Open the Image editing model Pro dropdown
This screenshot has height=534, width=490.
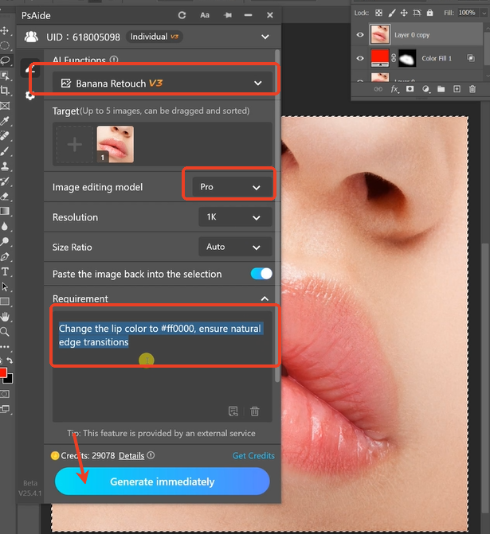pyautogui.click(x=229, y=186)
